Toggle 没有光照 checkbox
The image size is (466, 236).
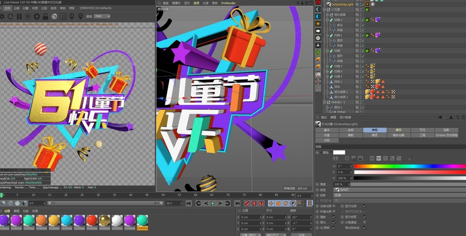tap(334, 206)
